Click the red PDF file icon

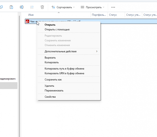pyautogui.click(x=27, y=21)
